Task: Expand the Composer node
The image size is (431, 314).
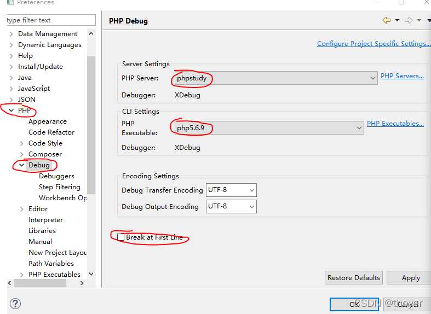Action: click(22, 154)
